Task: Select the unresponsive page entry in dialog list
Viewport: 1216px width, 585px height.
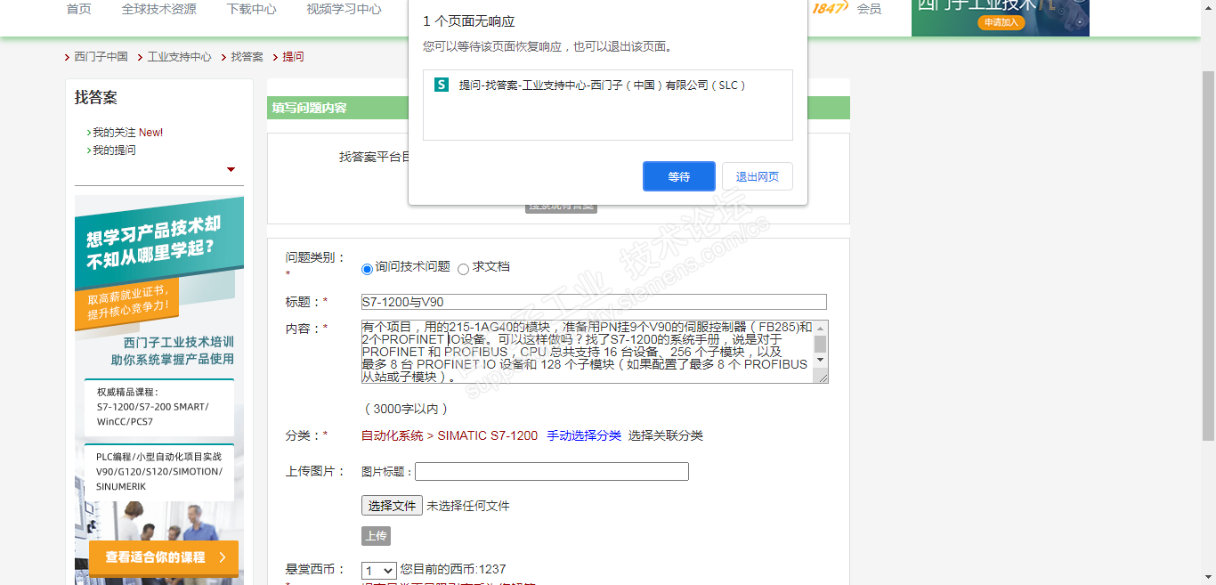Action: pos(607,85)
